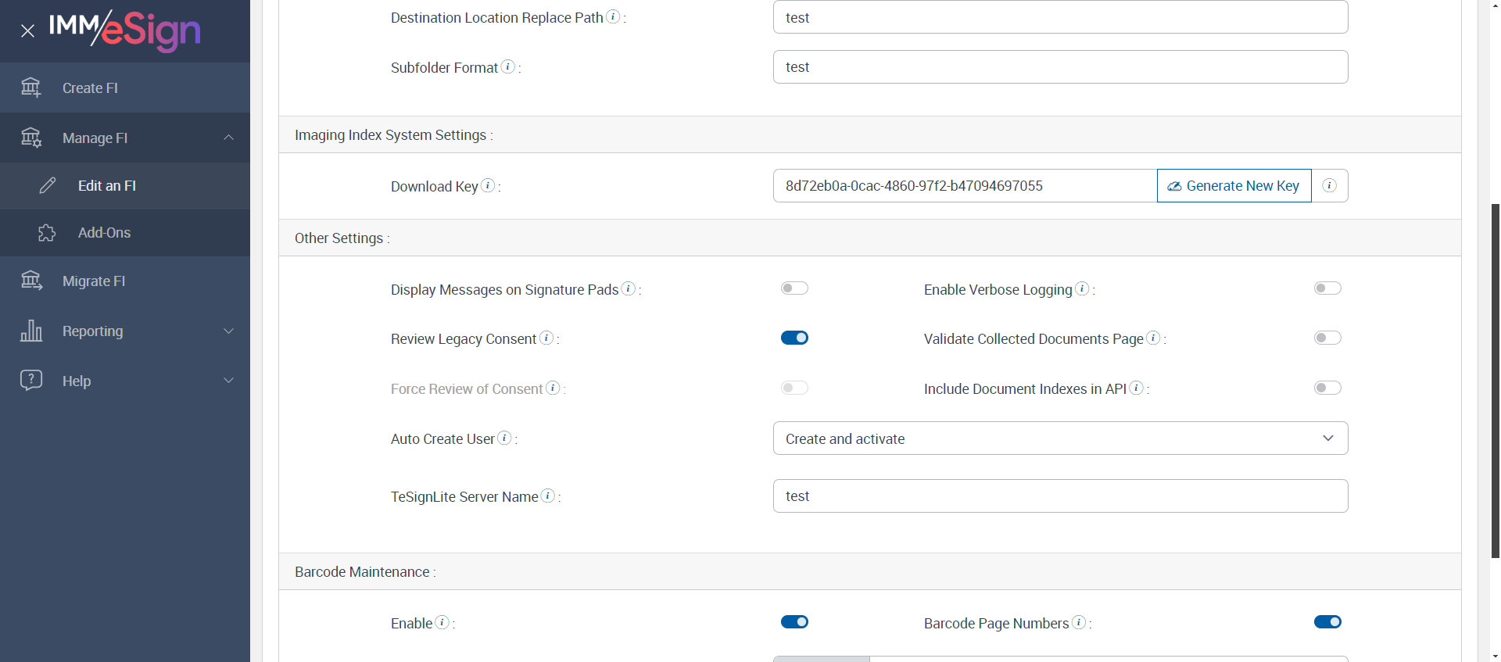This screenshot has width=1501, height=662.
Task: Enable Display Messages on Signature Pads toggle
Action: click(794, 288)
